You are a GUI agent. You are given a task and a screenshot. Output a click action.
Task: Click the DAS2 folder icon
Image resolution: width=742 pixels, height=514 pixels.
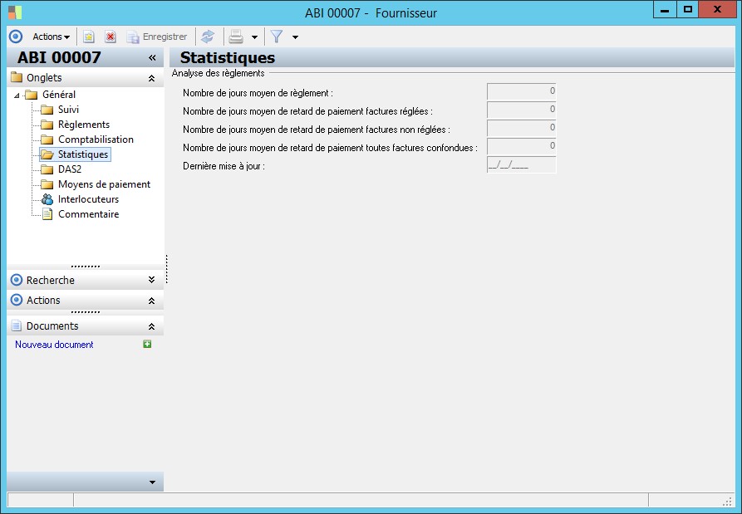pyautogui.click(x=47, y=169)
